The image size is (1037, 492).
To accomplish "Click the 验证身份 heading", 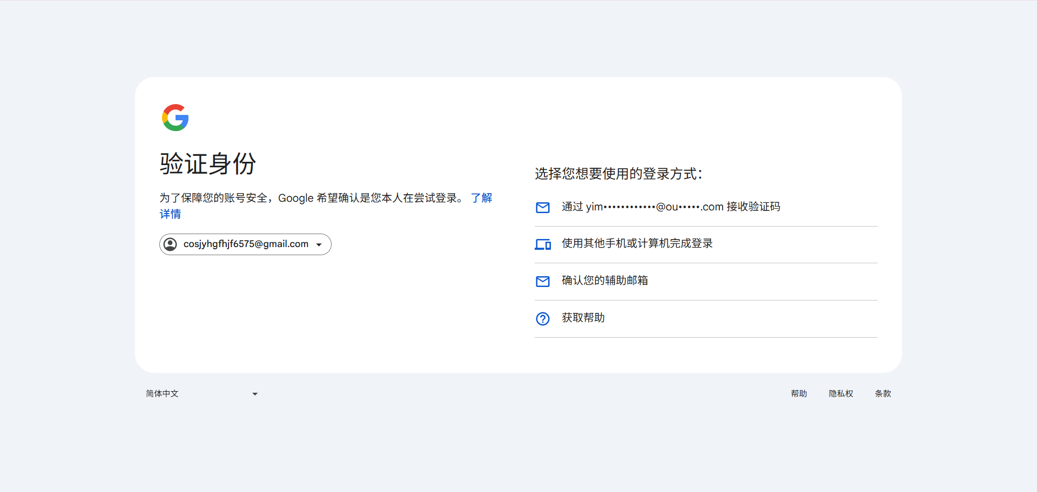I will point(208,163).
